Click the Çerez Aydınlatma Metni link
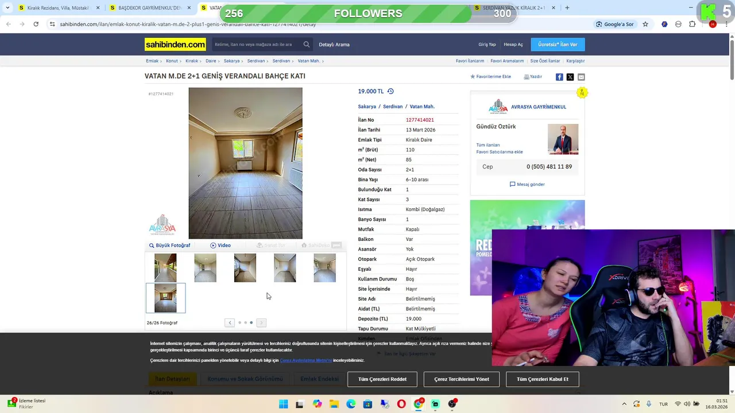This screenshot has height=413, width=735. 305,360
